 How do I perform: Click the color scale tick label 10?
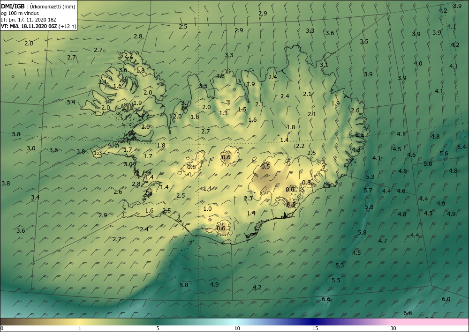pos(237,328)
